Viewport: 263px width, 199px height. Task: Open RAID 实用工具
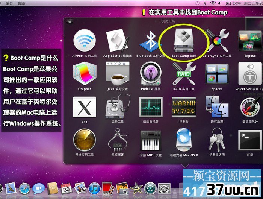click(184, 74)
